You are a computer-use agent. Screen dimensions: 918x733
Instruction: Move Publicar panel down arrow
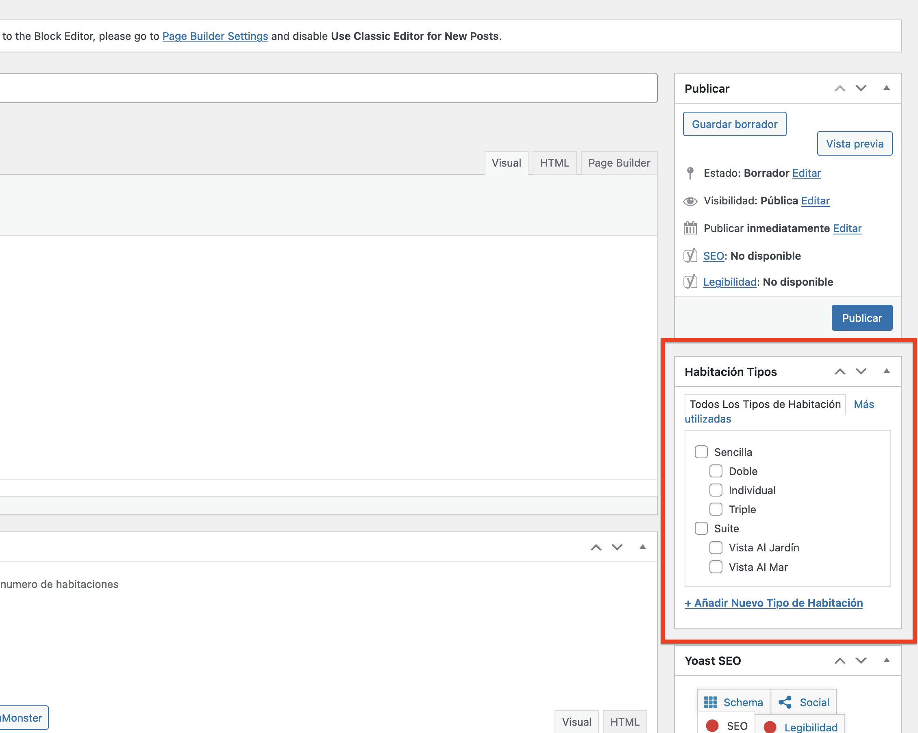[861, 89]
